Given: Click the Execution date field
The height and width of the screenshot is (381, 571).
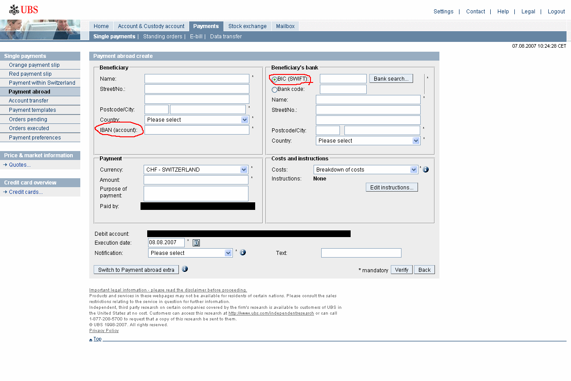Looking at the screenshot, I should 166,242.
